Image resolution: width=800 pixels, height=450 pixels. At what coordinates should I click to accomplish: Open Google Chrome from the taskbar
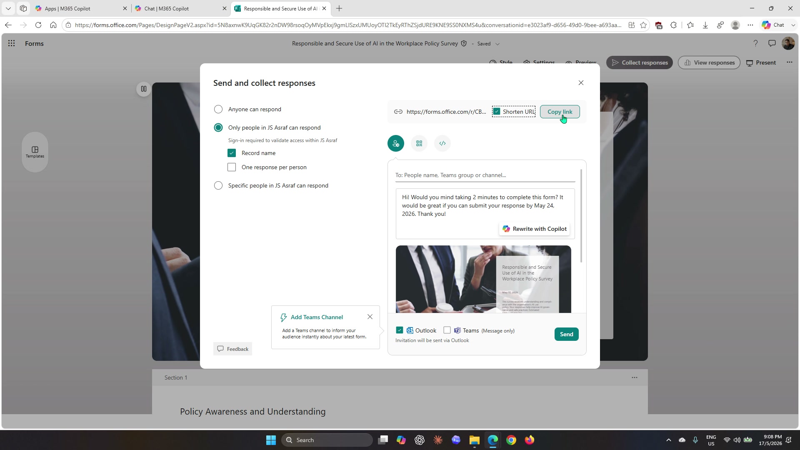(x=511, y=440)
